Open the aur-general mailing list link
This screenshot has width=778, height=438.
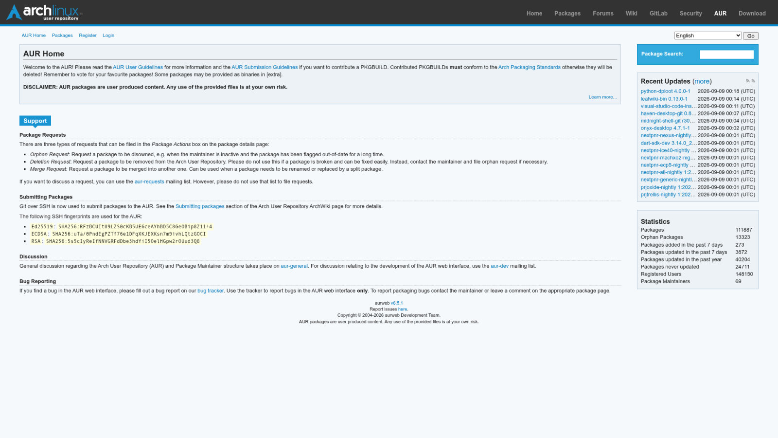click(294, 266)
